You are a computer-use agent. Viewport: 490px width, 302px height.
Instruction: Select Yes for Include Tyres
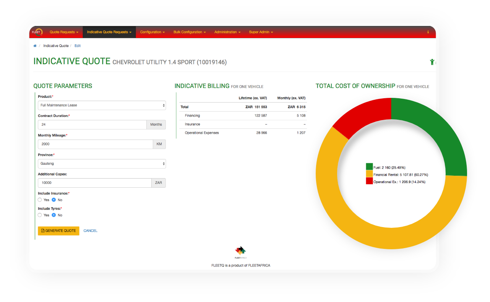tap(40, 215)
